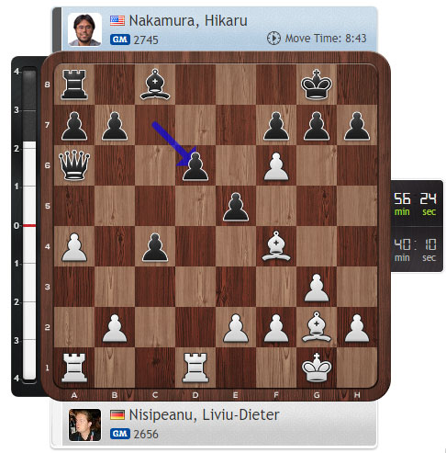Click the Nisipeanu, Liviu-Dieter name link

pyautogui.click(x=204, y=415)
